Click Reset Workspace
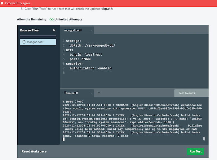The height and width of the screenshot is (160, 217). (34, 151)
